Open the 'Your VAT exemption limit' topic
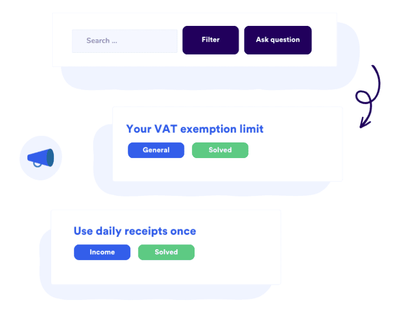The image size is (414, 314). pos(195,129)
